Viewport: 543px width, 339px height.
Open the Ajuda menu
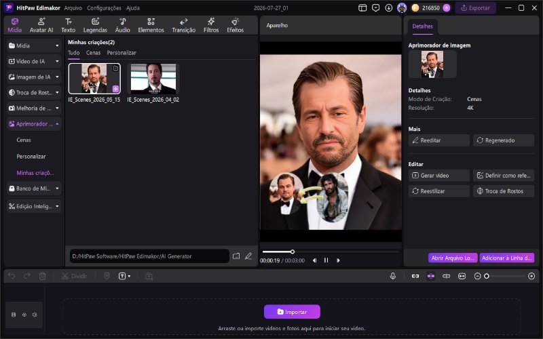pos(132,8)
